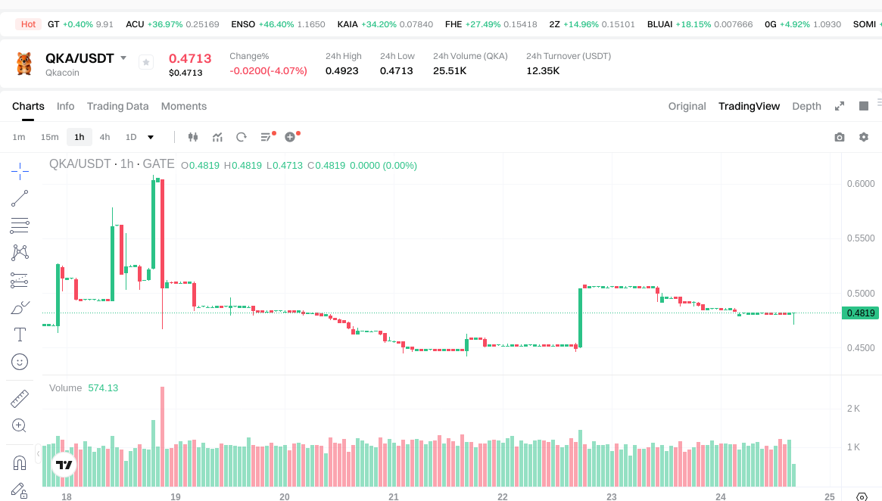Open the indicators chart icon
This screenshot has height=501, width=882.
coord(217,137)
